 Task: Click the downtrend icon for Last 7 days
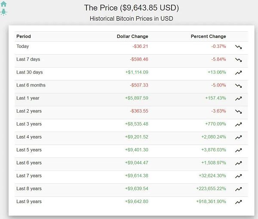tap(239, 60)
